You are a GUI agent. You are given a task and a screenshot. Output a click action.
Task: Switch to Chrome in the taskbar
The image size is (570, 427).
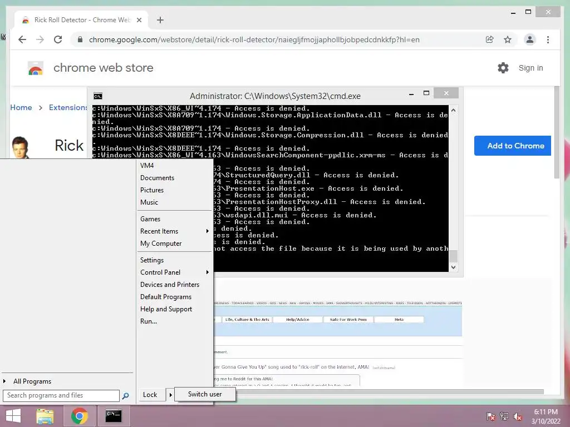point(80,416)
